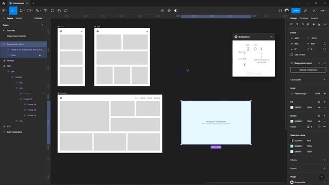The height and width of the screenshot is (185, 329).
Task: Open Fill style library
Action: pos(319,102)
